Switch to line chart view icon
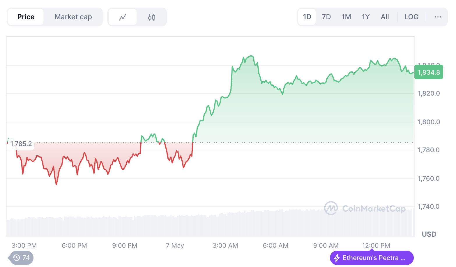The image size is (456, 267). [123, 17]
